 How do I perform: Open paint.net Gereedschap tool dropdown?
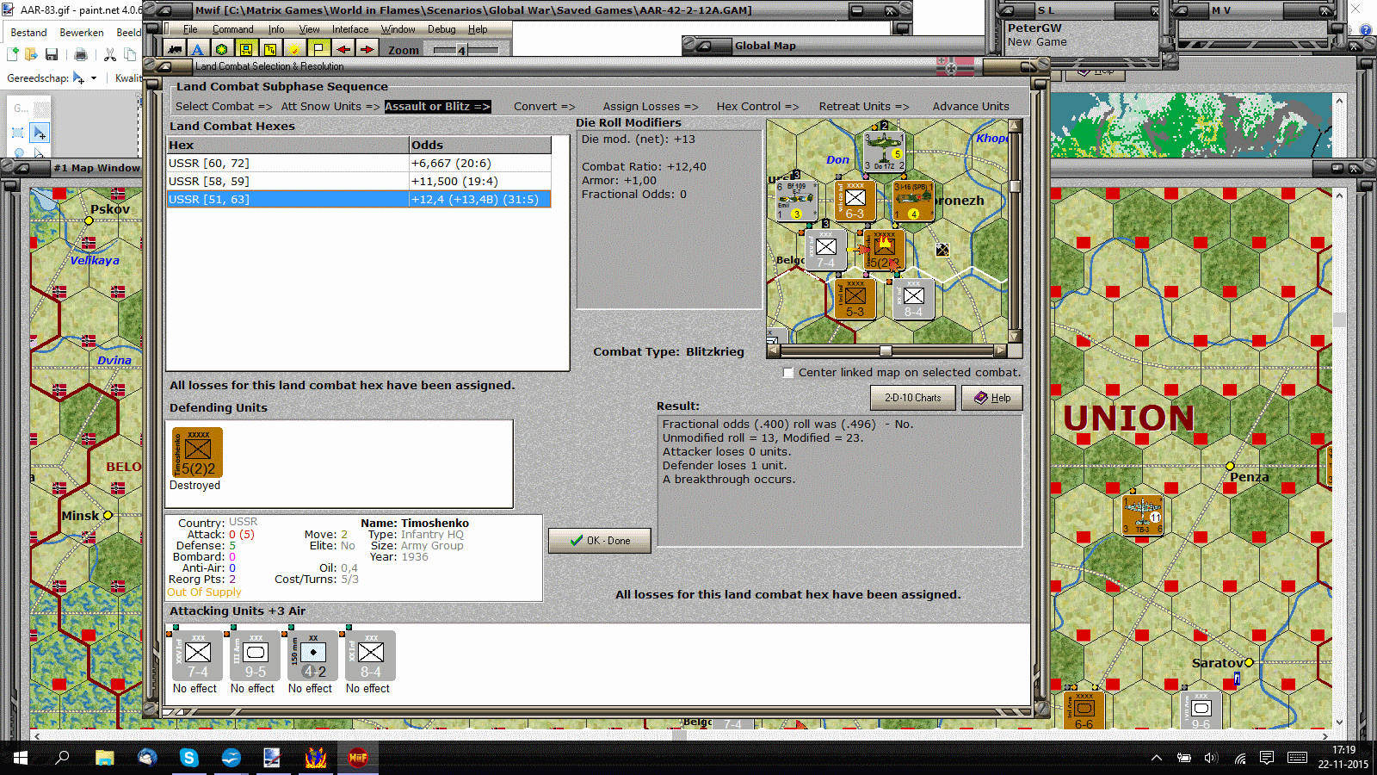tap(84, 78)
